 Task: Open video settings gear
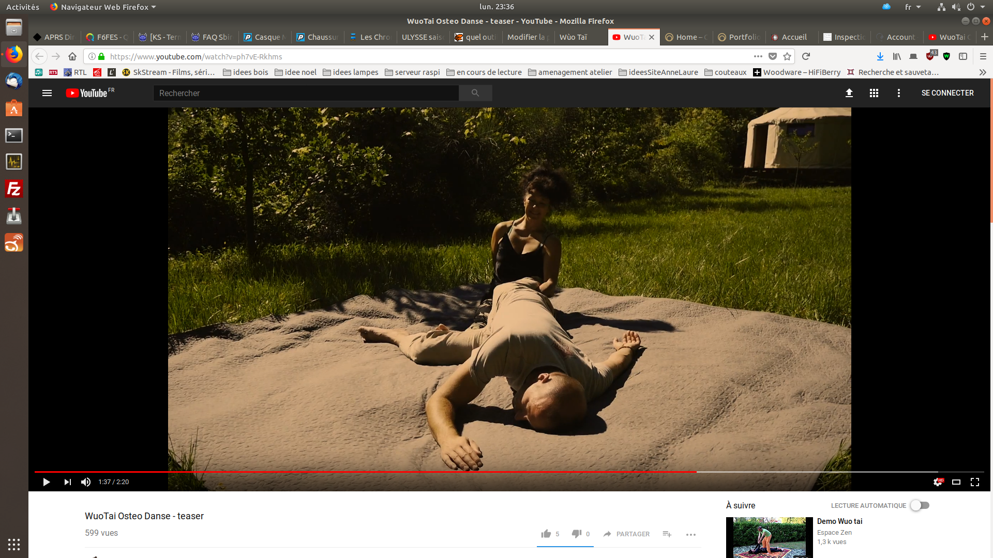tap(937, 482)
